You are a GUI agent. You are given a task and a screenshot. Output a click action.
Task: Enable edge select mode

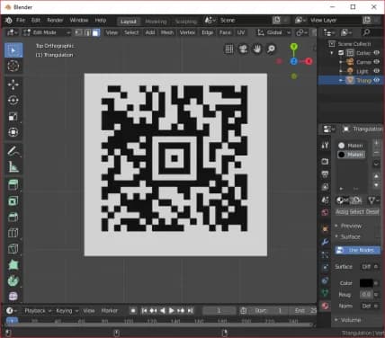87,32
